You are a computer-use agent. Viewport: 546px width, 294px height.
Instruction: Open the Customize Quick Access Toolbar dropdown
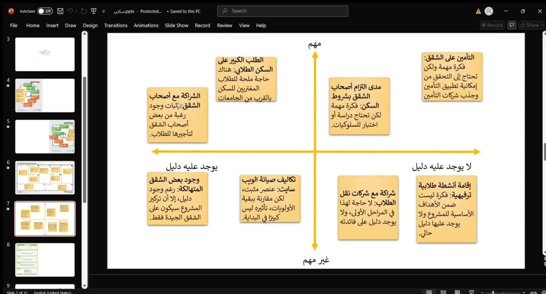[x=103, y=11]
